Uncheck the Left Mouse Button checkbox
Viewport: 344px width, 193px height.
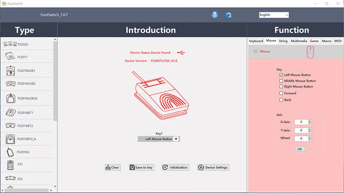(281, 75)
